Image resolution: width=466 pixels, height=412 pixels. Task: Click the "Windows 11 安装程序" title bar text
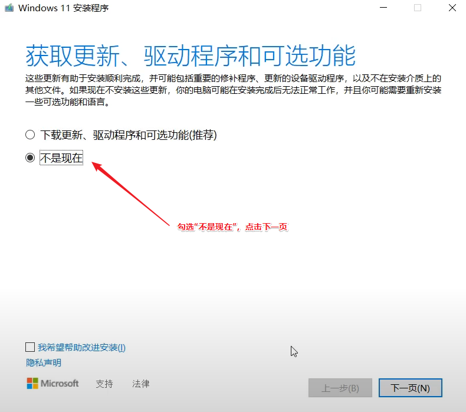[x=64, y=8]
